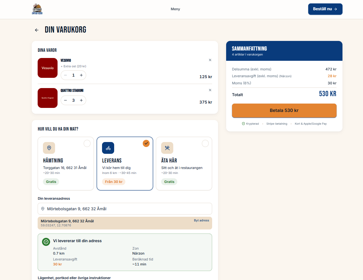Screen dimensions: 363x280
Task: Click '4 artiklar i varukorgen' text
Action: 247,55
